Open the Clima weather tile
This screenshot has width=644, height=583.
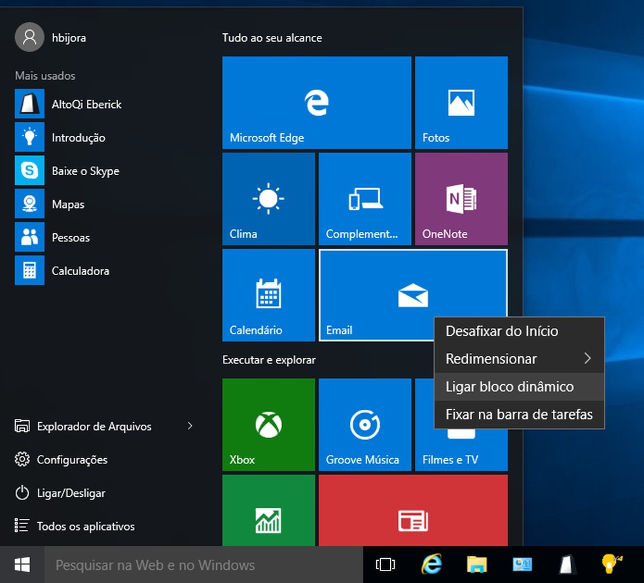[268, 199]
